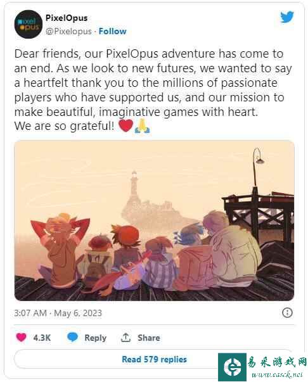Open the PixelOpus display name
Screen dimensions: 308x382
[67, 18]
